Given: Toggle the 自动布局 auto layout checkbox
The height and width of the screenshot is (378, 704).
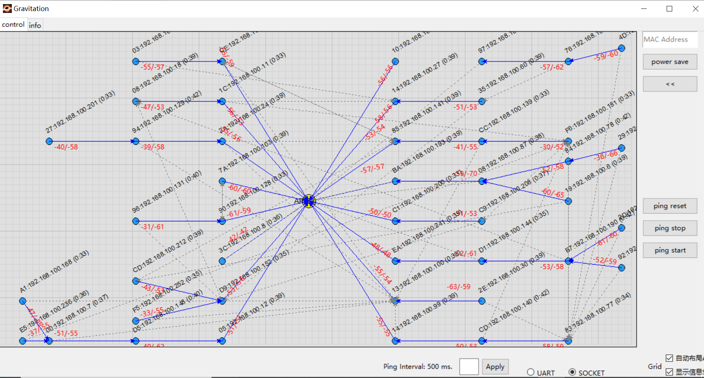Looking at the screenshot, I should pos(669,358).
